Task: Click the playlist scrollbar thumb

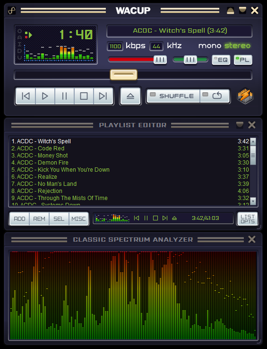Action: click(x=253, y=156)
